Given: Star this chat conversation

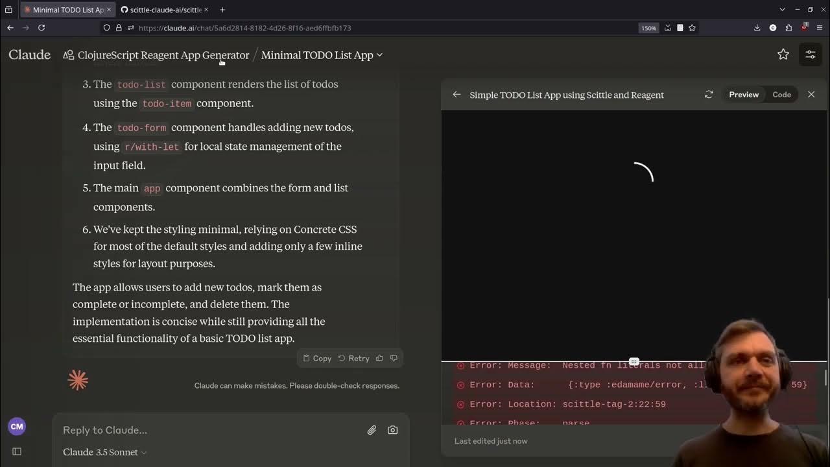Looking at the screenshot, I should [x=783, y=55].
